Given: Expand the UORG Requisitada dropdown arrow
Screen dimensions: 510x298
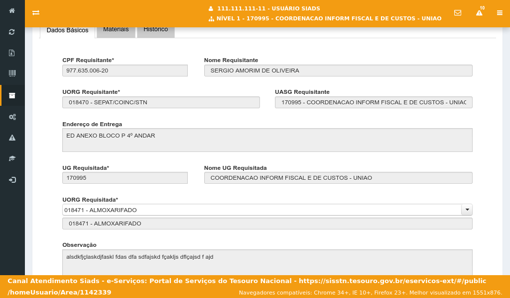Looking at the screenshot, I should pyautogui.click(x=467, y=210).
